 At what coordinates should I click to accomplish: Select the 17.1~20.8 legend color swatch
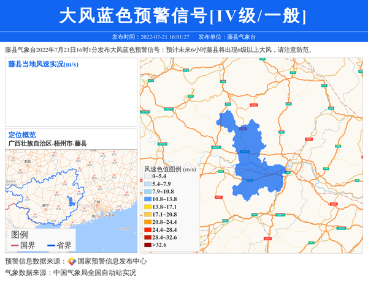(148, 215)
